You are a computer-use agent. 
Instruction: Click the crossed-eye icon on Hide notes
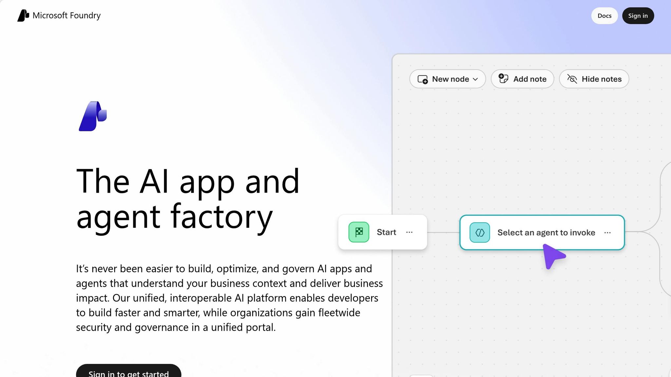point(572,79)
